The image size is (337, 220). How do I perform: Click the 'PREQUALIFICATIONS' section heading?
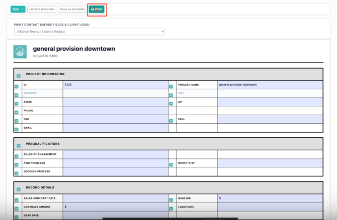point(43,144)
